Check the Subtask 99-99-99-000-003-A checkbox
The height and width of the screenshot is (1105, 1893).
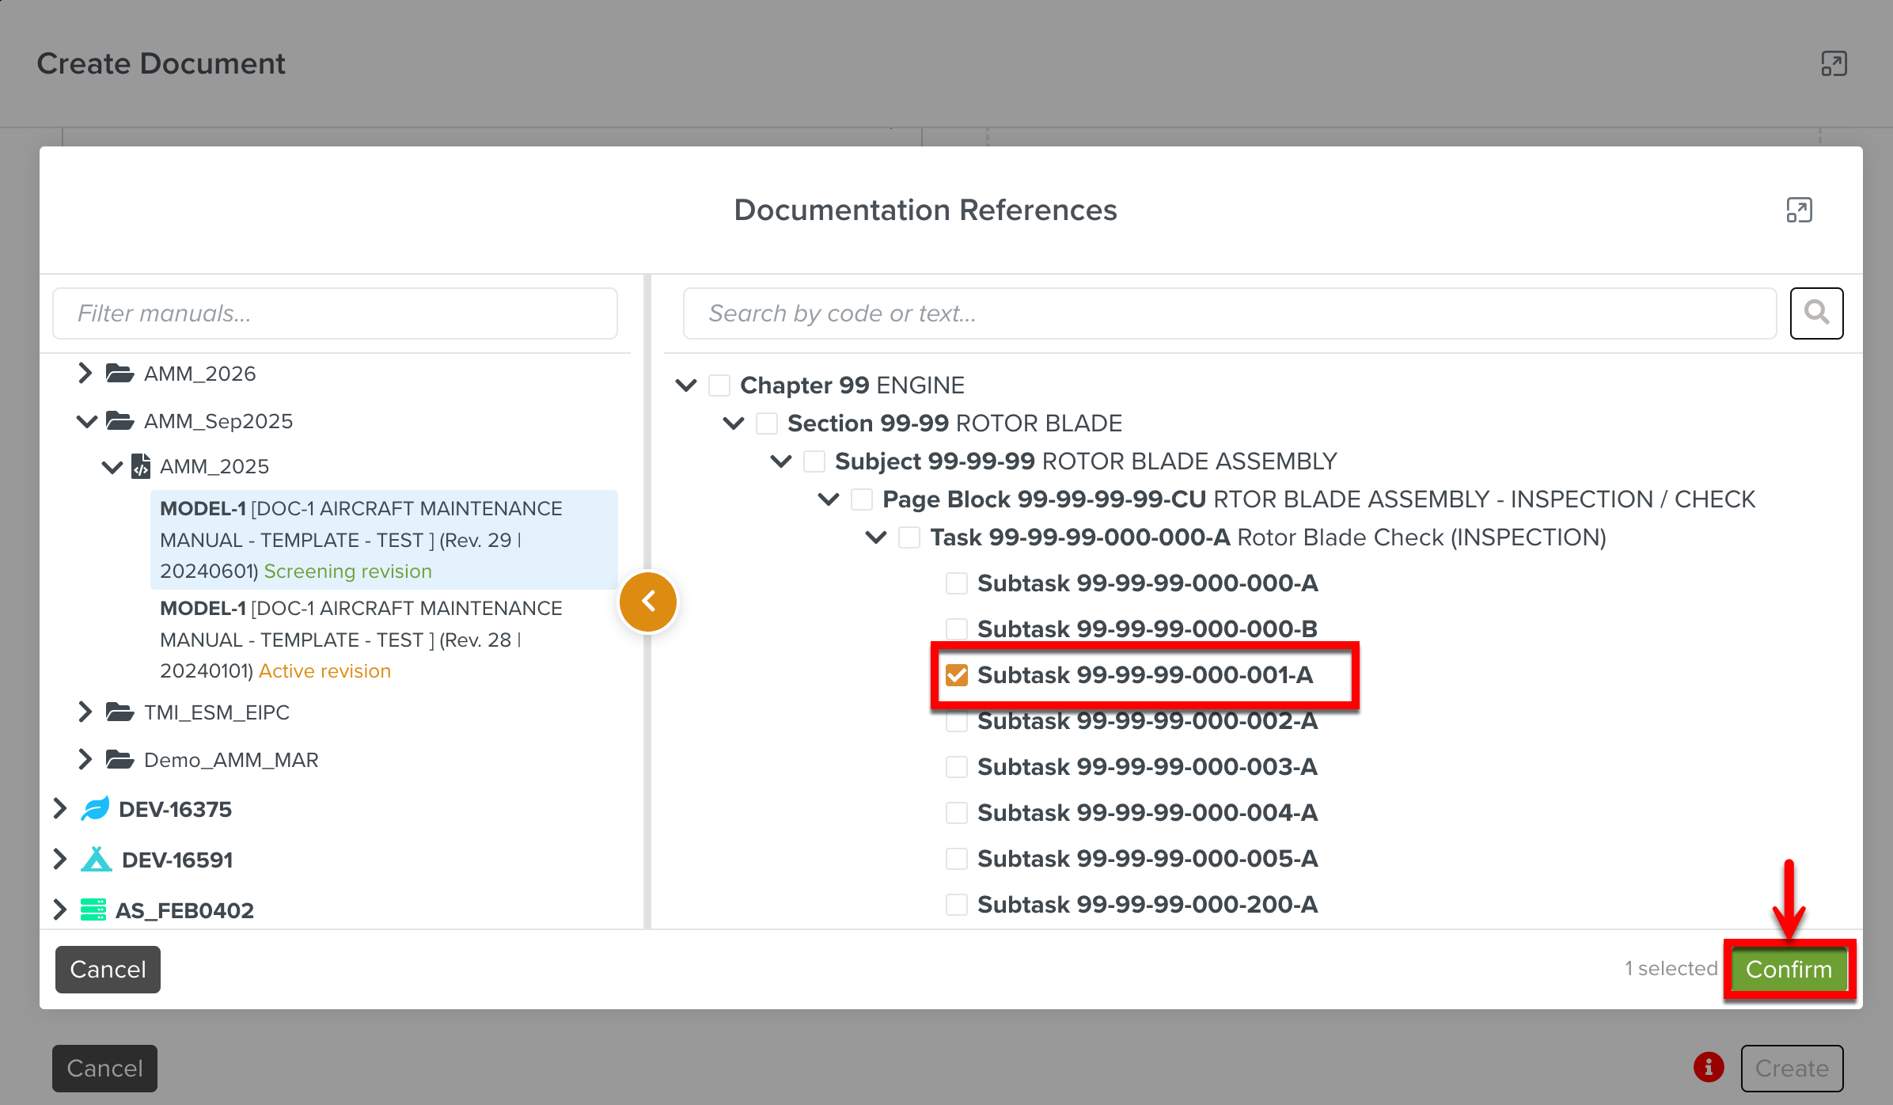pyautogui.click(x=957, y=767)
